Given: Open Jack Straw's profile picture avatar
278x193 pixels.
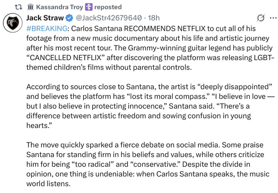Looking at the screenshot, I should 13,23.
